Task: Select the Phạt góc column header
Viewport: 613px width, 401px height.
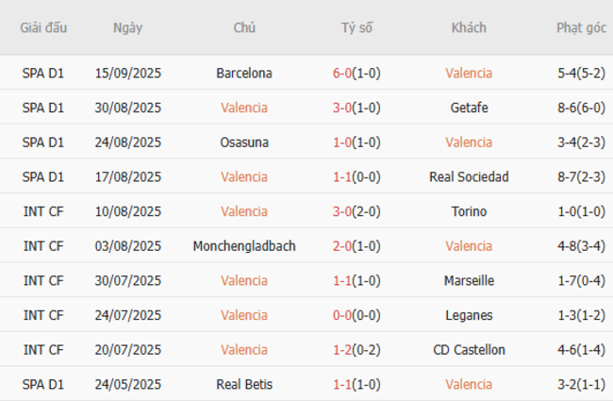Action: coord(581,27)
